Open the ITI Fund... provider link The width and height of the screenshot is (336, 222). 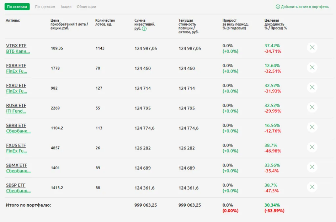click(x=16, y=111)
